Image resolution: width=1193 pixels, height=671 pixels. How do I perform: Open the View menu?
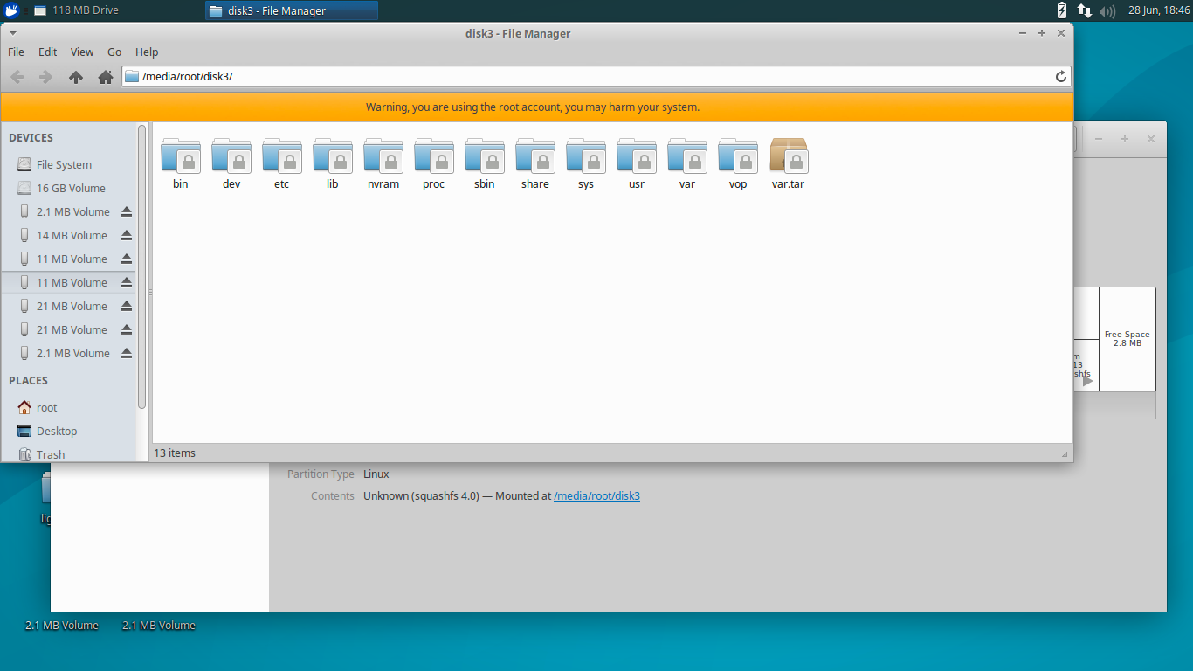point(82,52)
